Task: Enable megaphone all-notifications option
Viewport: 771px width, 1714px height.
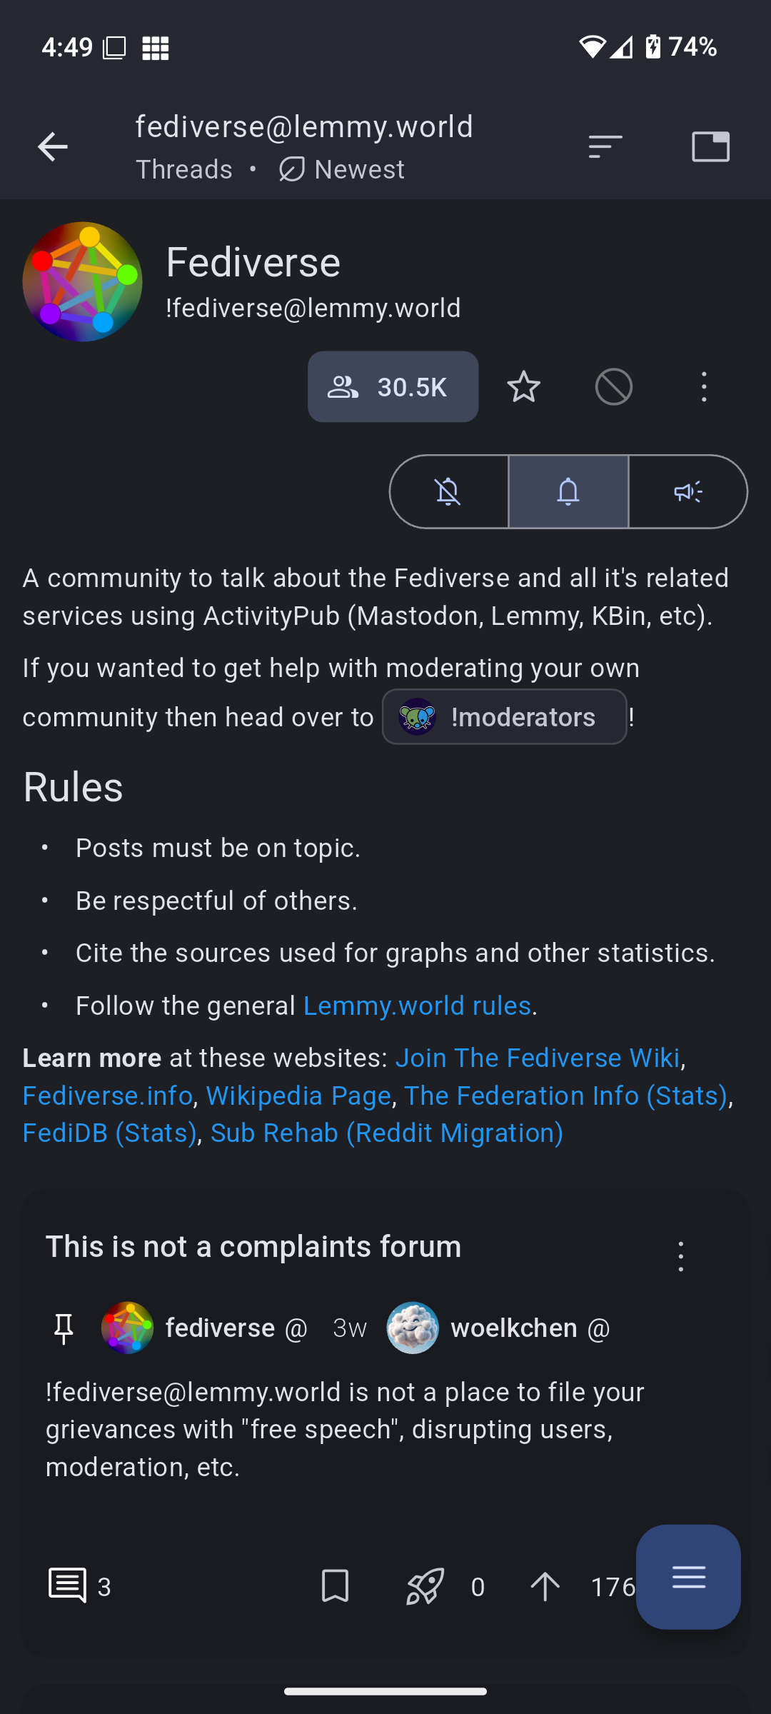Action: coord(687,491)
